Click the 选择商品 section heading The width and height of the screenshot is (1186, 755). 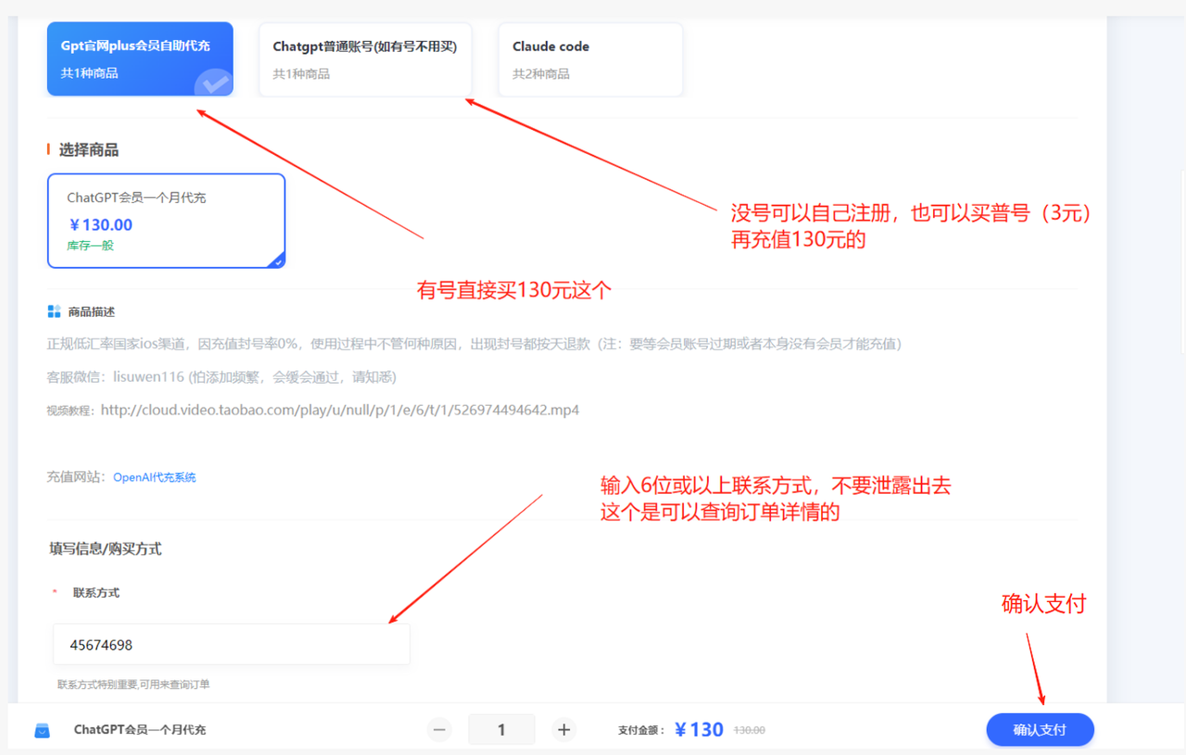pyautogui.click(x=89, y=150)
